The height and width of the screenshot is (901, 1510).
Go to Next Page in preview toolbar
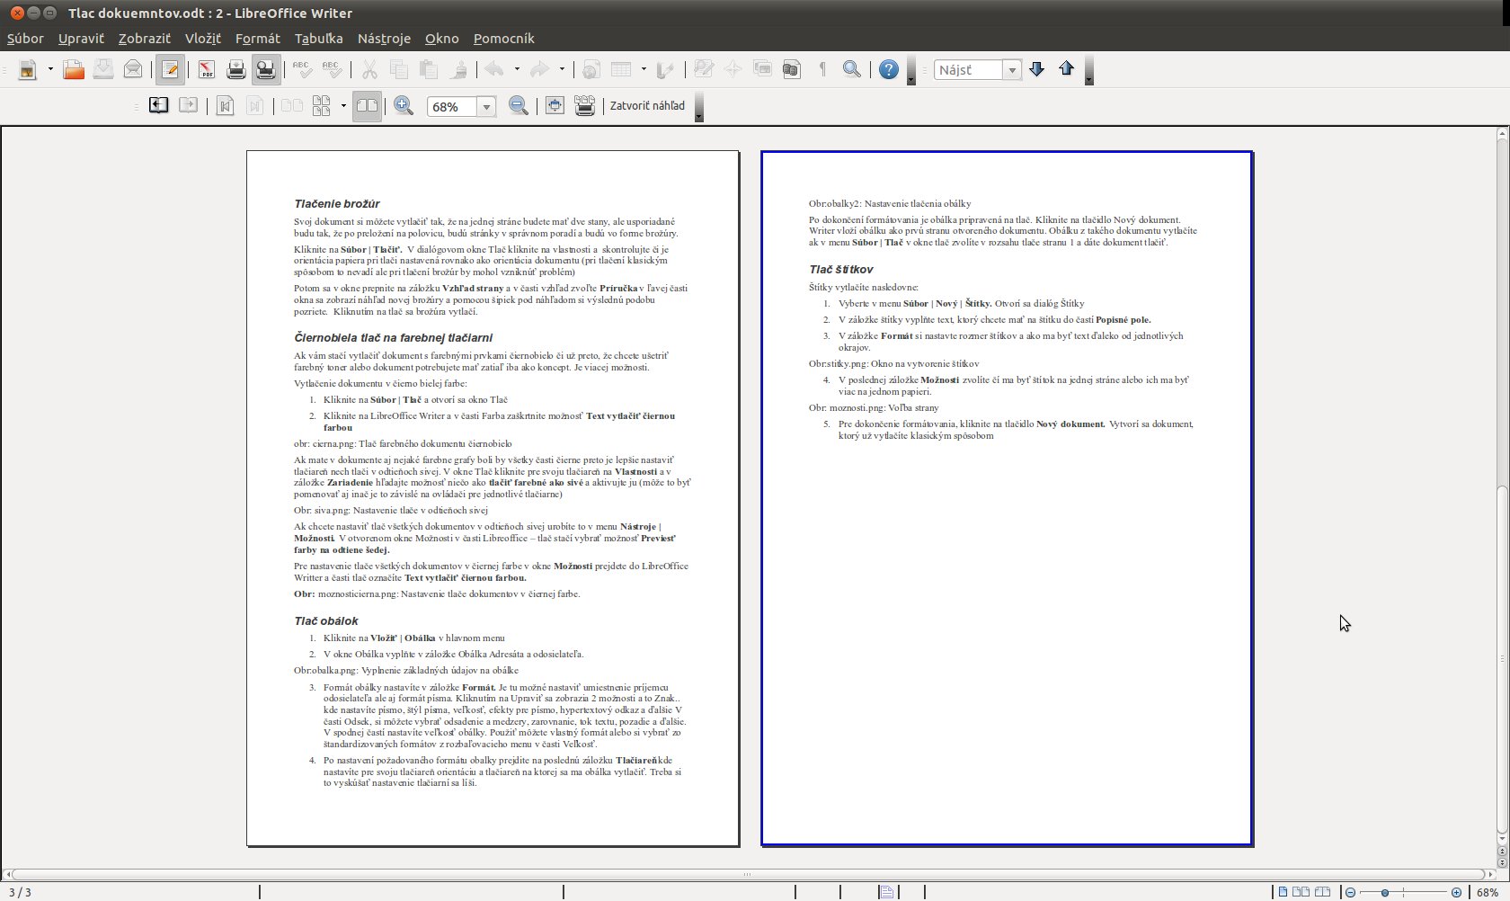point(189,105)
